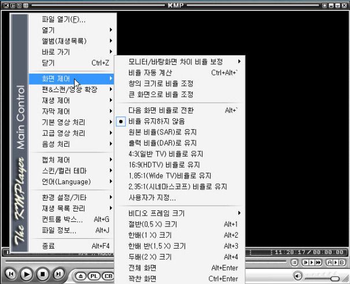Set repeat point B
The width and height of the screenshot is (350, 284).
341,263
